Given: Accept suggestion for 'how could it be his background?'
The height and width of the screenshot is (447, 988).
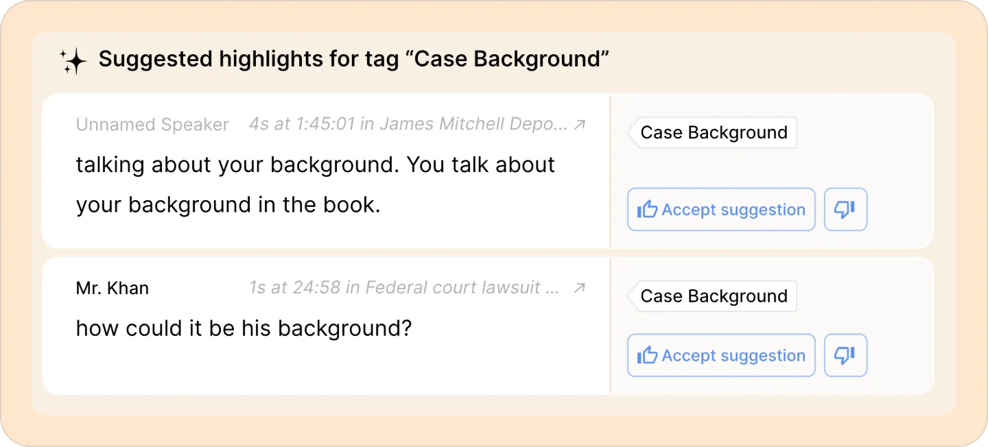Looking at the screenshot, I should [721, 355].
